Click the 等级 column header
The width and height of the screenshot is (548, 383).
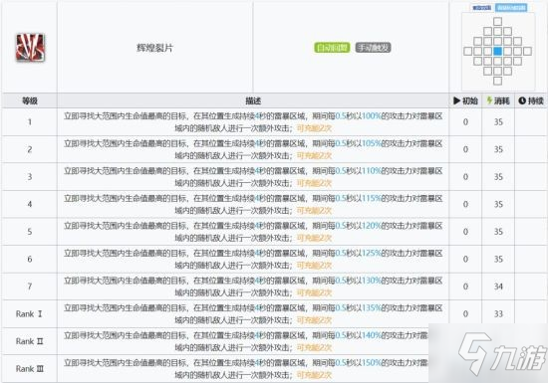(30, 100)
